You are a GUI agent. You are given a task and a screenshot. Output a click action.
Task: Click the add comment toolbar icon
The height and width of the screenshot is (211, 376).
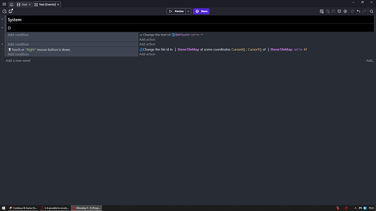339,11
